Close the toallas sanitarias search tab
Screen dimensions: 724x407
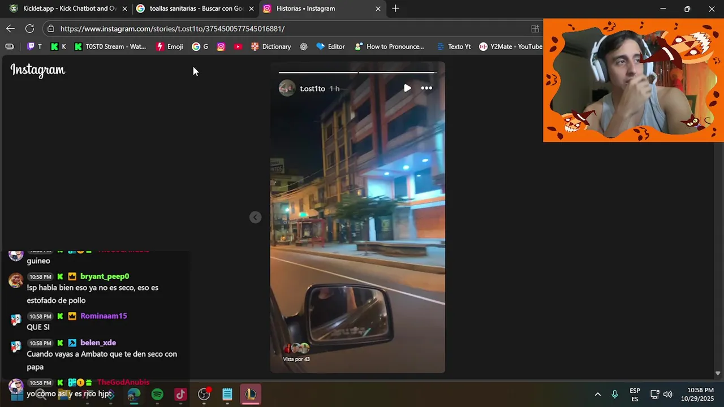(251, 8)
